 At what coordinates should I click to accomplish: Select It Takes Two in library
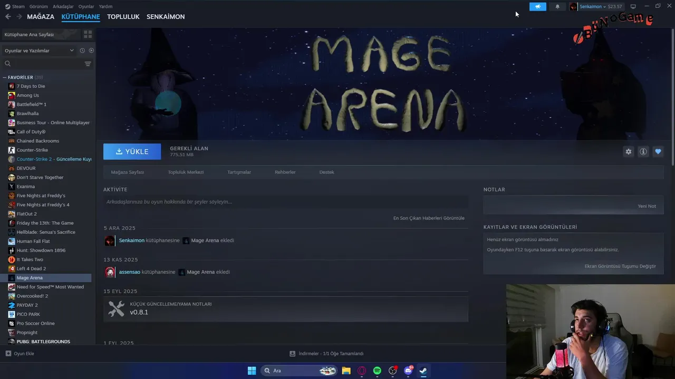tap(30, 260)
